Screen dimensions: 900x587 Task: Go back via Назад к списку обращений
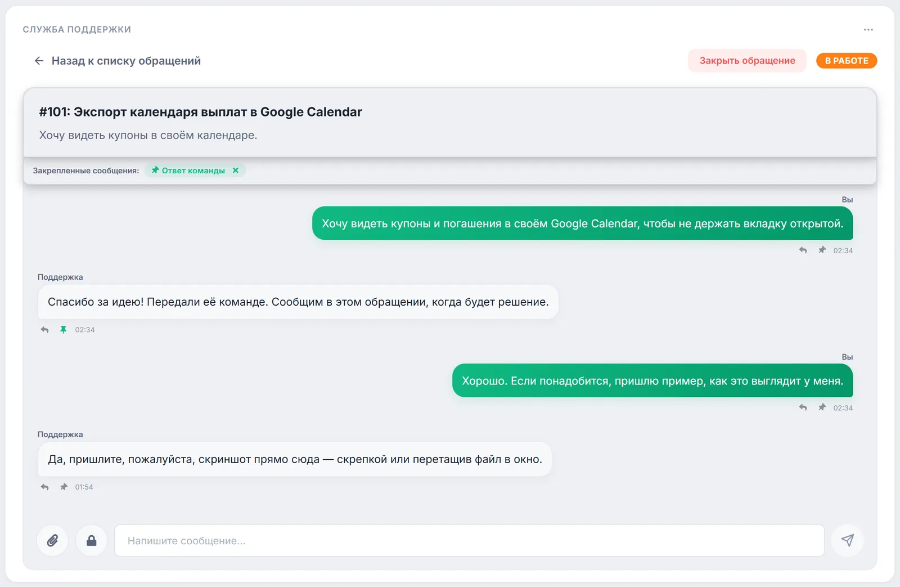pos(126,61)
